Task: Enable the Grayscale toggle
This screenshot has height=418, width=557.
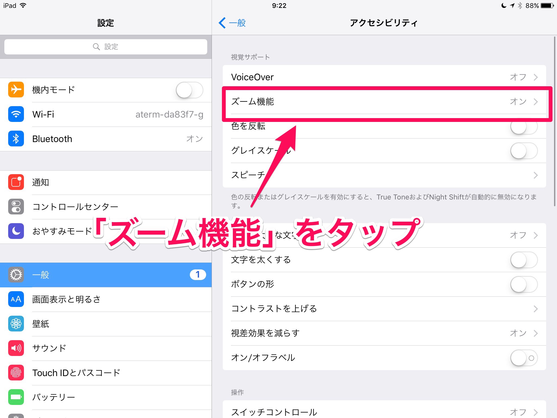Action: point(524,151)
